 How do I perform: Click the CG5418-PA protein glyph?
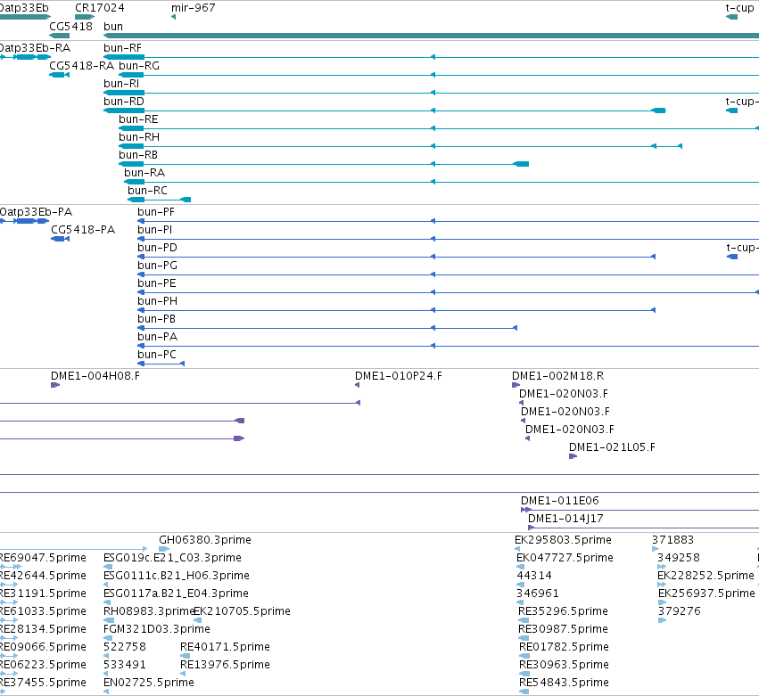[60, 239]
